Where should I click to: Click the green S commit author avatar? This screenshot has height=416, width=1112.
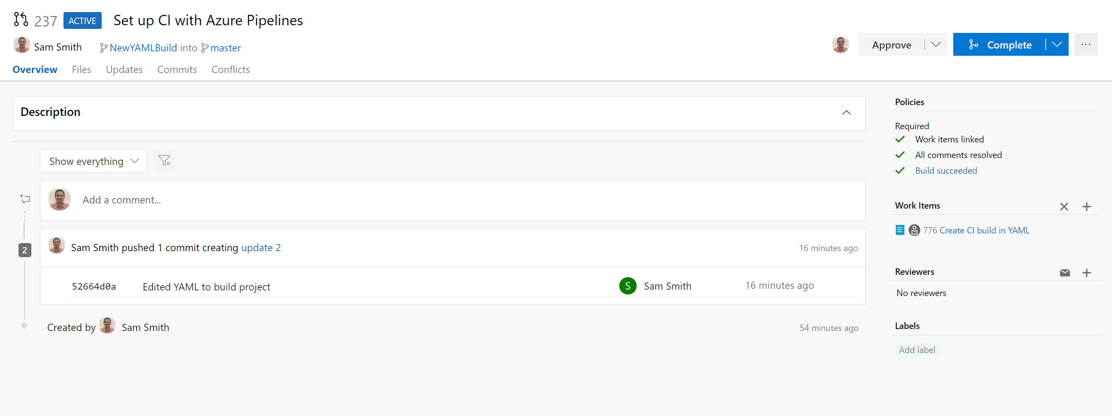coord(627,286)
